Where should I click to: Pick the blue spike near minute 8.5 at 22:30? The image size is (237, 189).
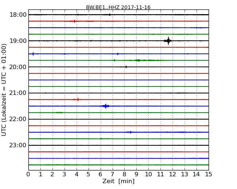(x=131, y=132)
